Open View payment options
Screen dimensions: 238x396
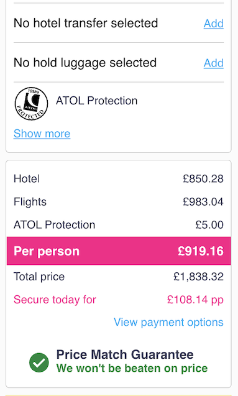pyautogui.click(x=168, y=322)
